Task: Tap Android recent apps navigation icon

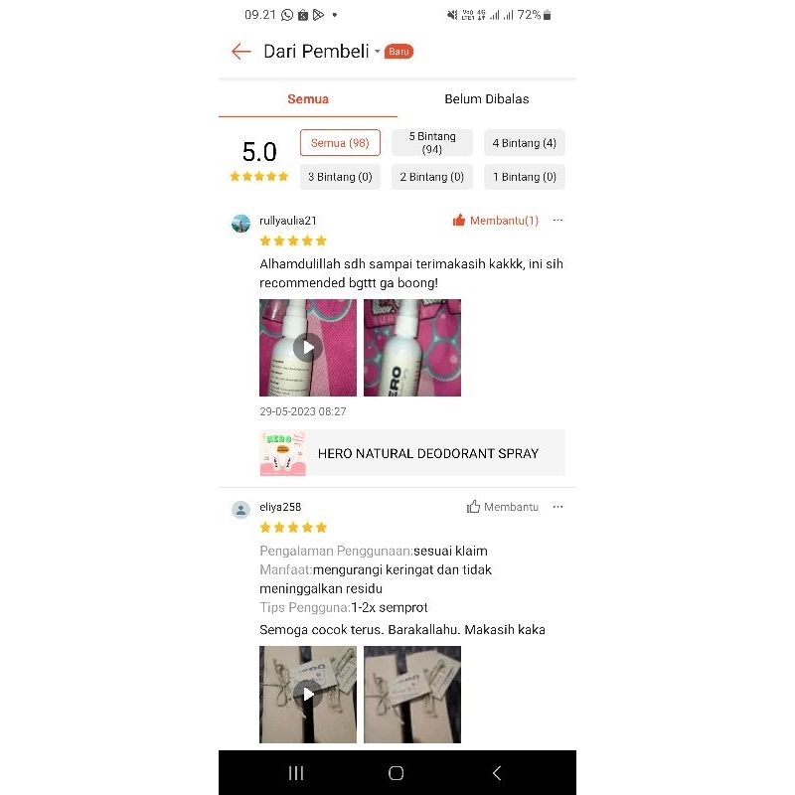Action: (296, 773)
